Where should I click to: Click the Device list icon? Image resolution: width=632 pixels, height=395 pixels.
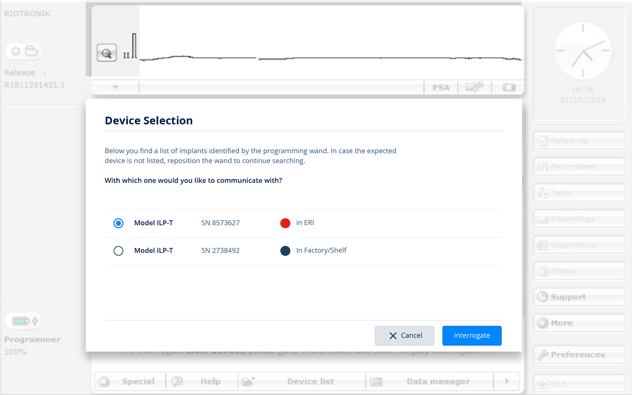[x=248, y=381]
